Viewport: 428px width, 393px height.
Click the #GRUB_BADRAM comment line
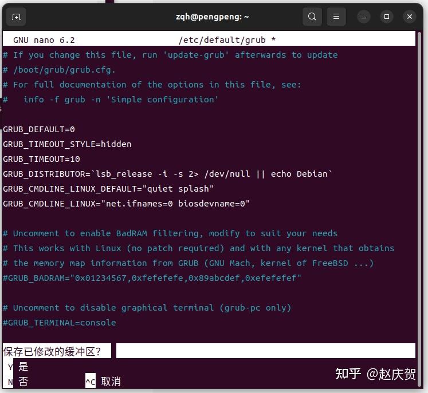(152, 278)
